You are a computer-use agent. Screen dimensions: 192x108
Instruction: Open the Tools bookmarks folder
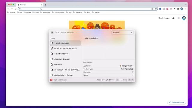pos(36,12)
